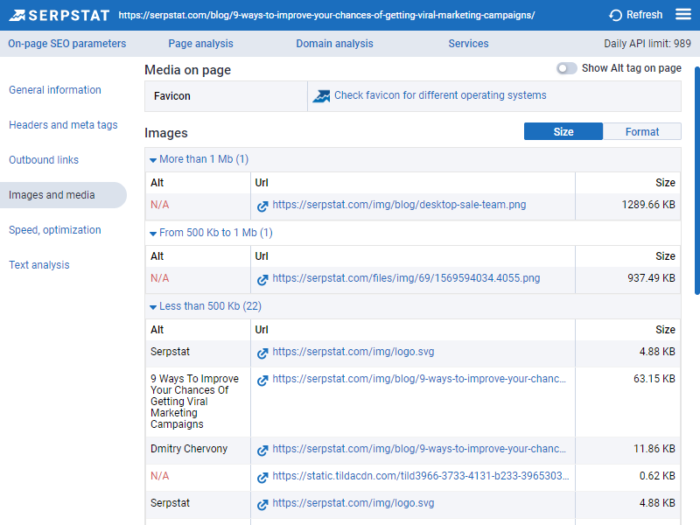Select Images and media in sidebar
Viewport: 700px width, 525px height.
63,195
